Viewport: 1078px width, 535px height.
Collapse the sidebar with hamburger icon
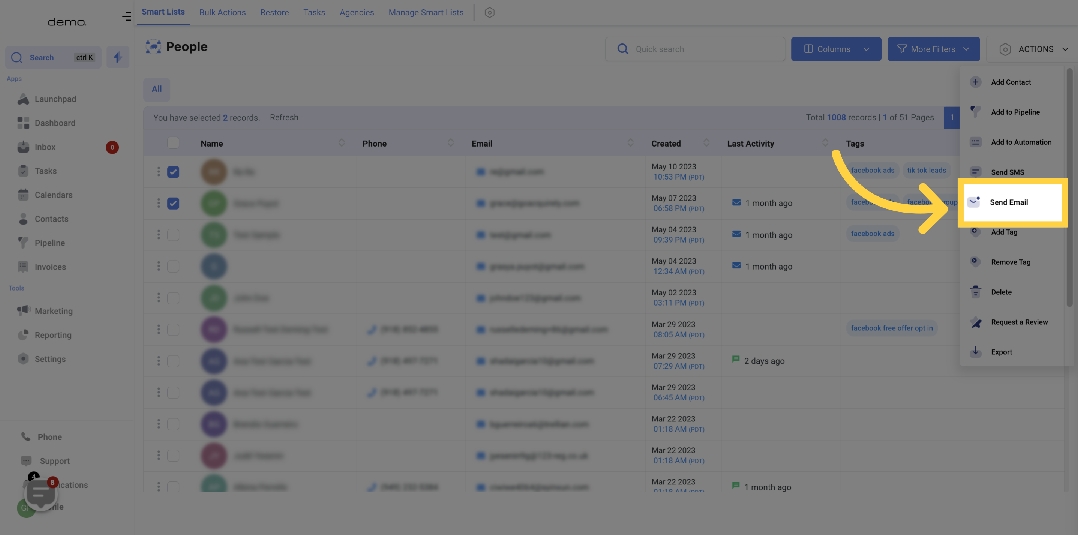pyautogui.click(x=126, y=17)
